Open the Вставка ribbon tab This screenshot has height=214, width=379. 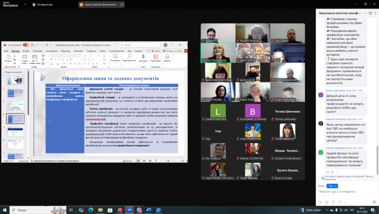26,50
